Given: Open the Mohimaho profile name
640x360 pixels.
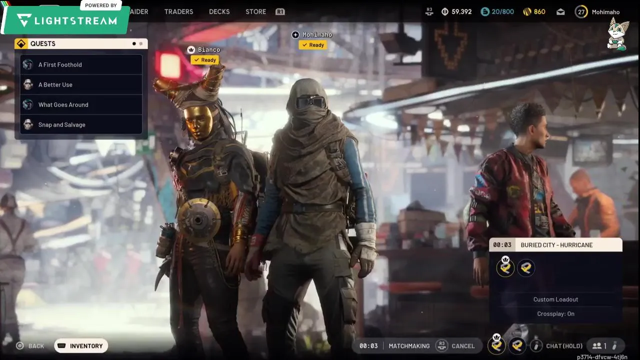Looking at the screenshot, I should pyautogui.click(x=605, y=12).
